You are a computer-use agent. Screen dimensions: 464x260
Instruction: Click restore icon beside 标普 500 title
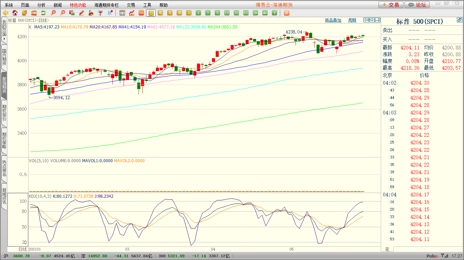click(459, 20)
